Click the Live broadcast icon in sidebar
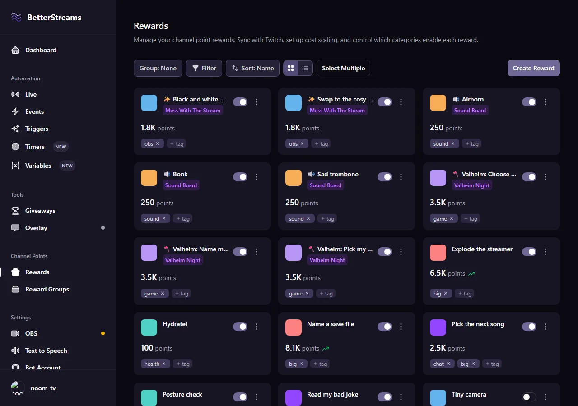The image size is (578, 406). point(15,94)
